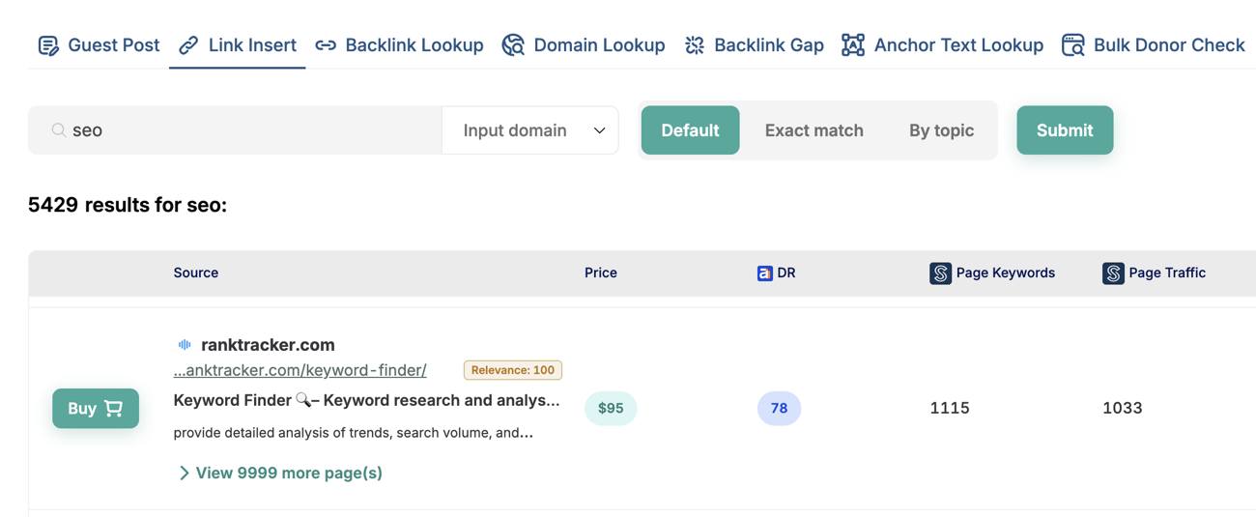Viewport: 1256px width, 517px height.
Task: Click the Relevance: 100 badge
Action: (x=513, y=370)
